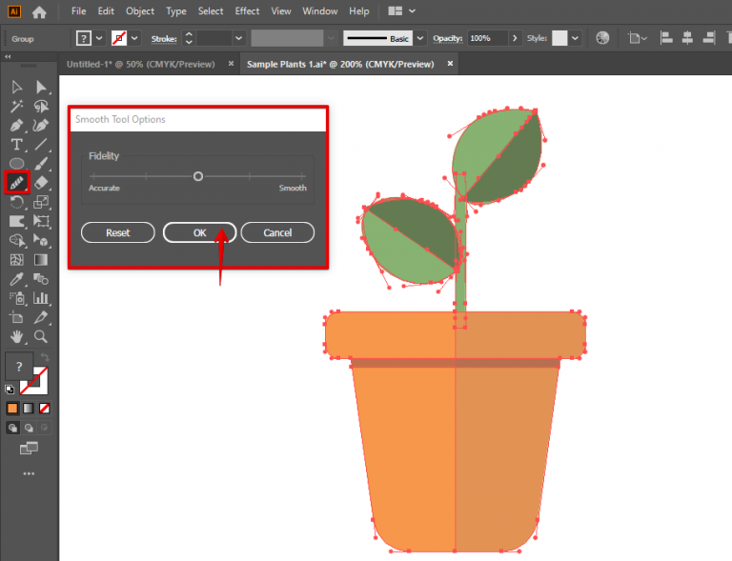This screenshot has width=732, height=561.
Task: Activate the Hand tool
Action: tap(16, 336)
